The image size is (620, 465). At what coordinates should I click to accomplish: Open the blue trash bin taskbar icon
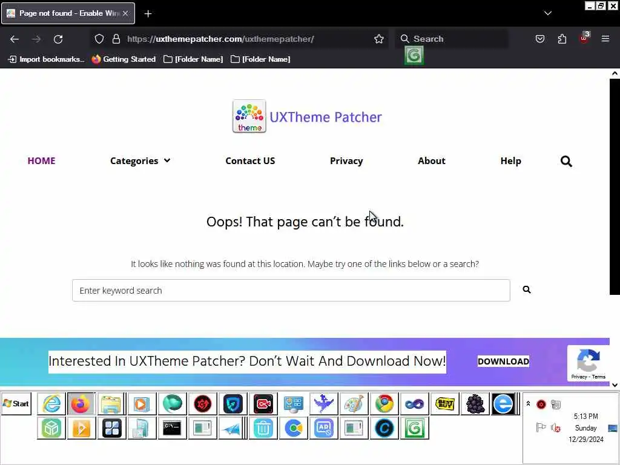pos(263,428)
